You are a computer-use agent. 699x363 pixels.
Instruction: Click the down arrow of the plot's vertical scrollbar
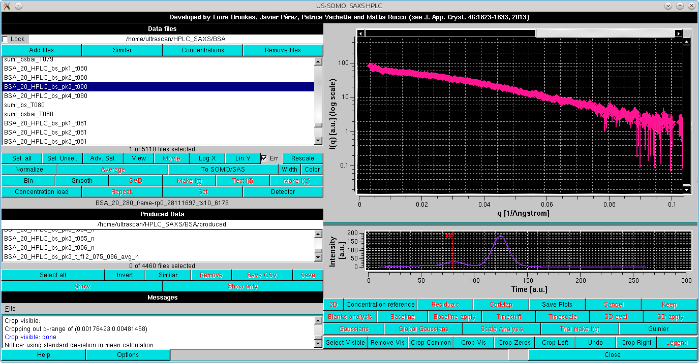[x=687, y=189]
